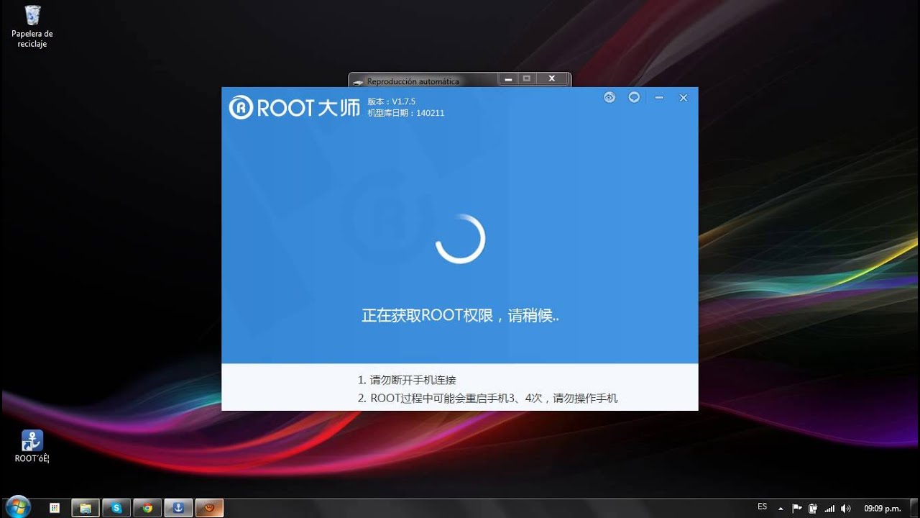
Task: Click the version text V1.7.5
Action: pos(391,101)
